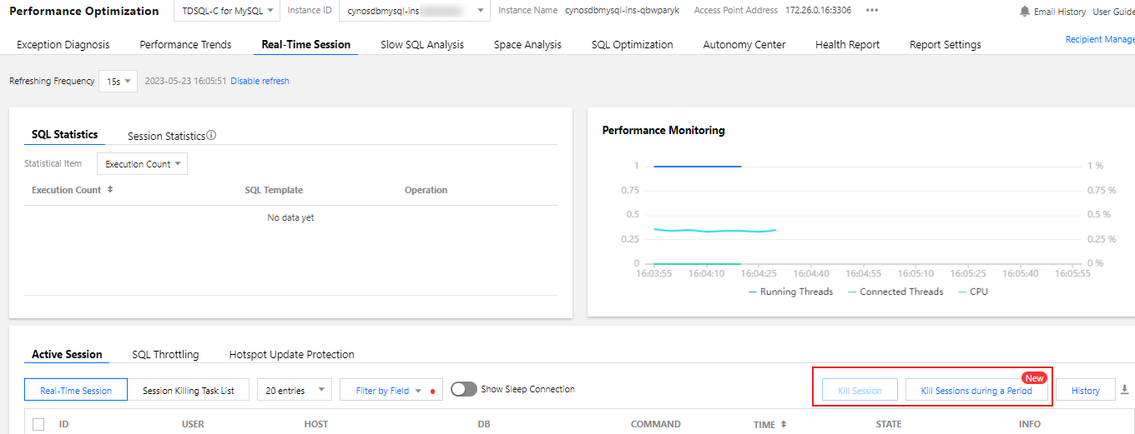
Task: Sort by Execution Count column arrows
Action: pos(110,190)
